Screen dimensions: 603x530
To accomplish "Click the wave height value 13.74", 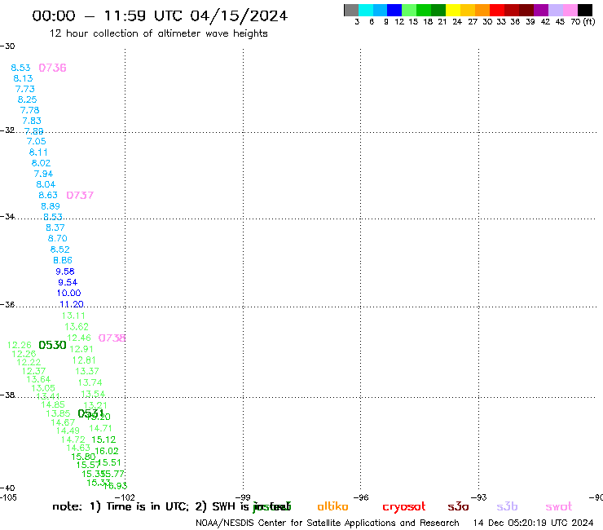I will [x=90, y=382].
